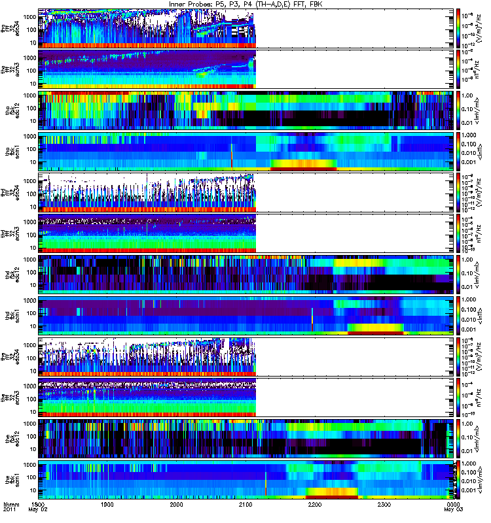491x523 pixels.
Task: Click the 0000 time axis label
Action: 453,504
